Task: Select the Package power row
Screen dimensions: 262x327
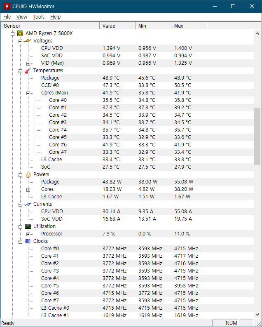Action: tap(147, 182)
